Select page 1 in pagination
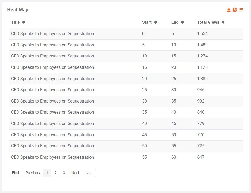 47,173
